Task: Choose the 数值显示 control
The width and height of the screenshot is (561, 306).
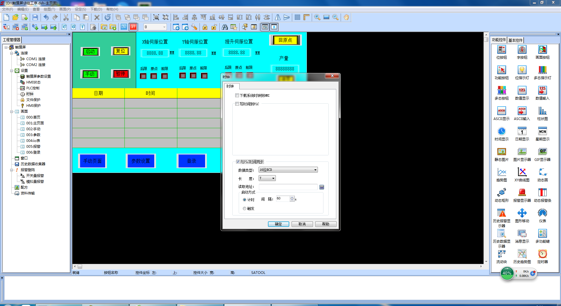Action: [522, 91]
